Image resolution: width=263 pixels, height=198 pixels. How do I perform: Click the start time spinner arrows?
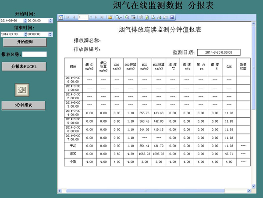50,21
